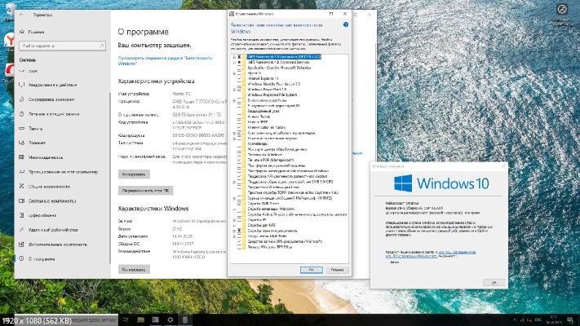Expand the Службы IIS node
This screenshot has height=326, width=580.
(234, 219)
